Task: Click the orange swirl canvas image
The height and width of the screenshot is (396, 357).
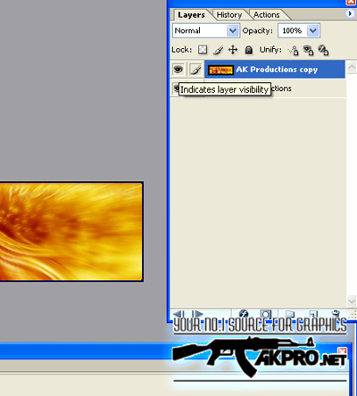Action: (x=71, y=231)
